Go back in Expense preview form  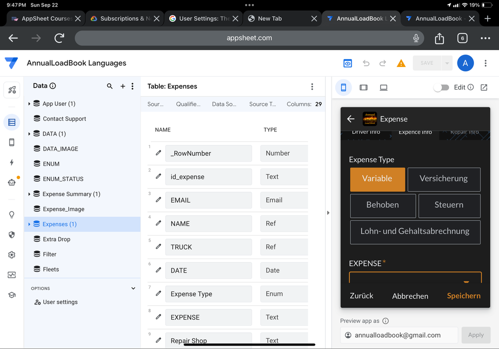point(351,119)
